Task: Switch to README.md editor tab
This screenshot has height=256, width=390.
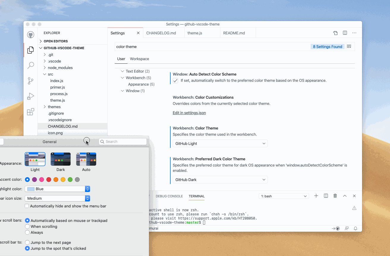Action: tap(238, 33)
